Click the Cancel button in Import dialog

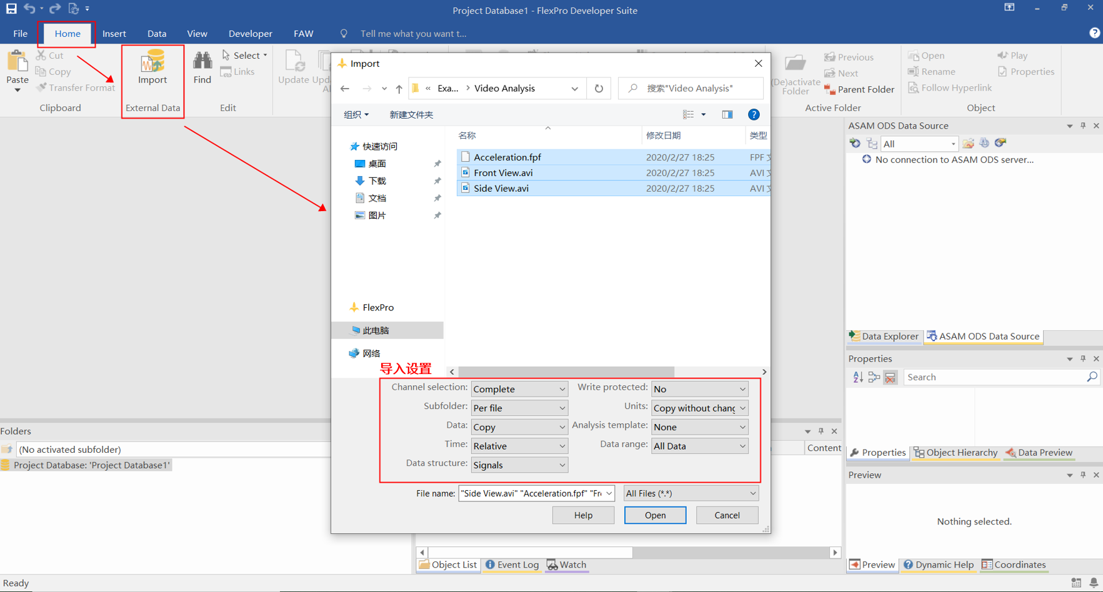pos(727,515)
